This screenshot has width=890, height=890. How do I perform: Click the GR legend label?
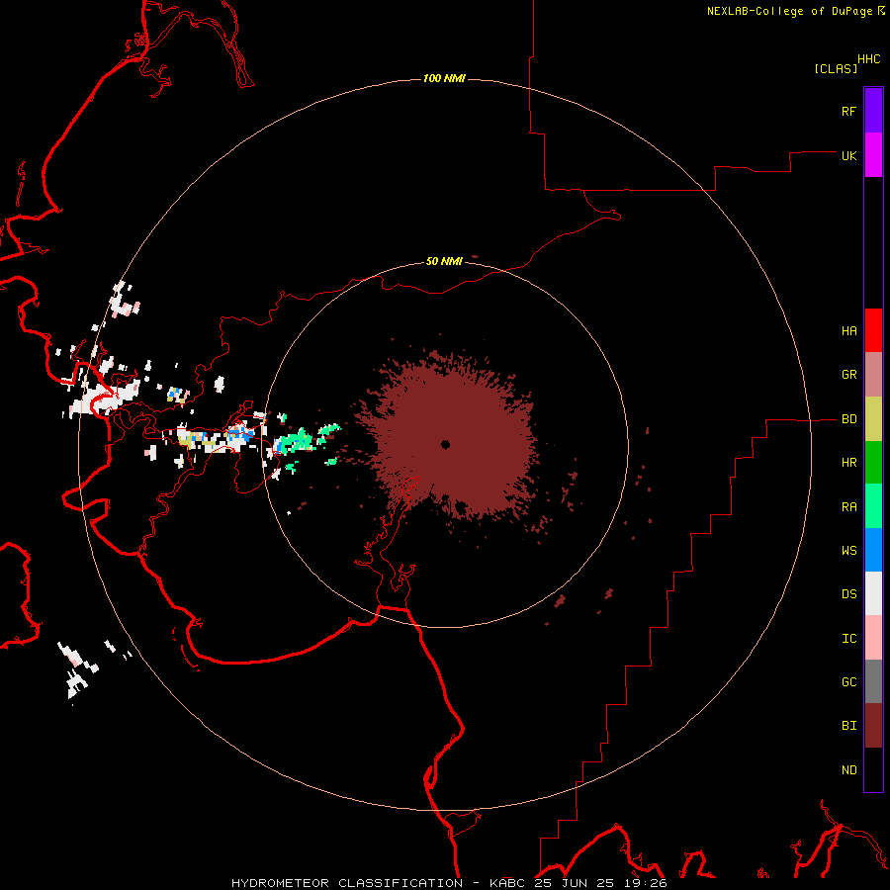click(x=848, y=375)
